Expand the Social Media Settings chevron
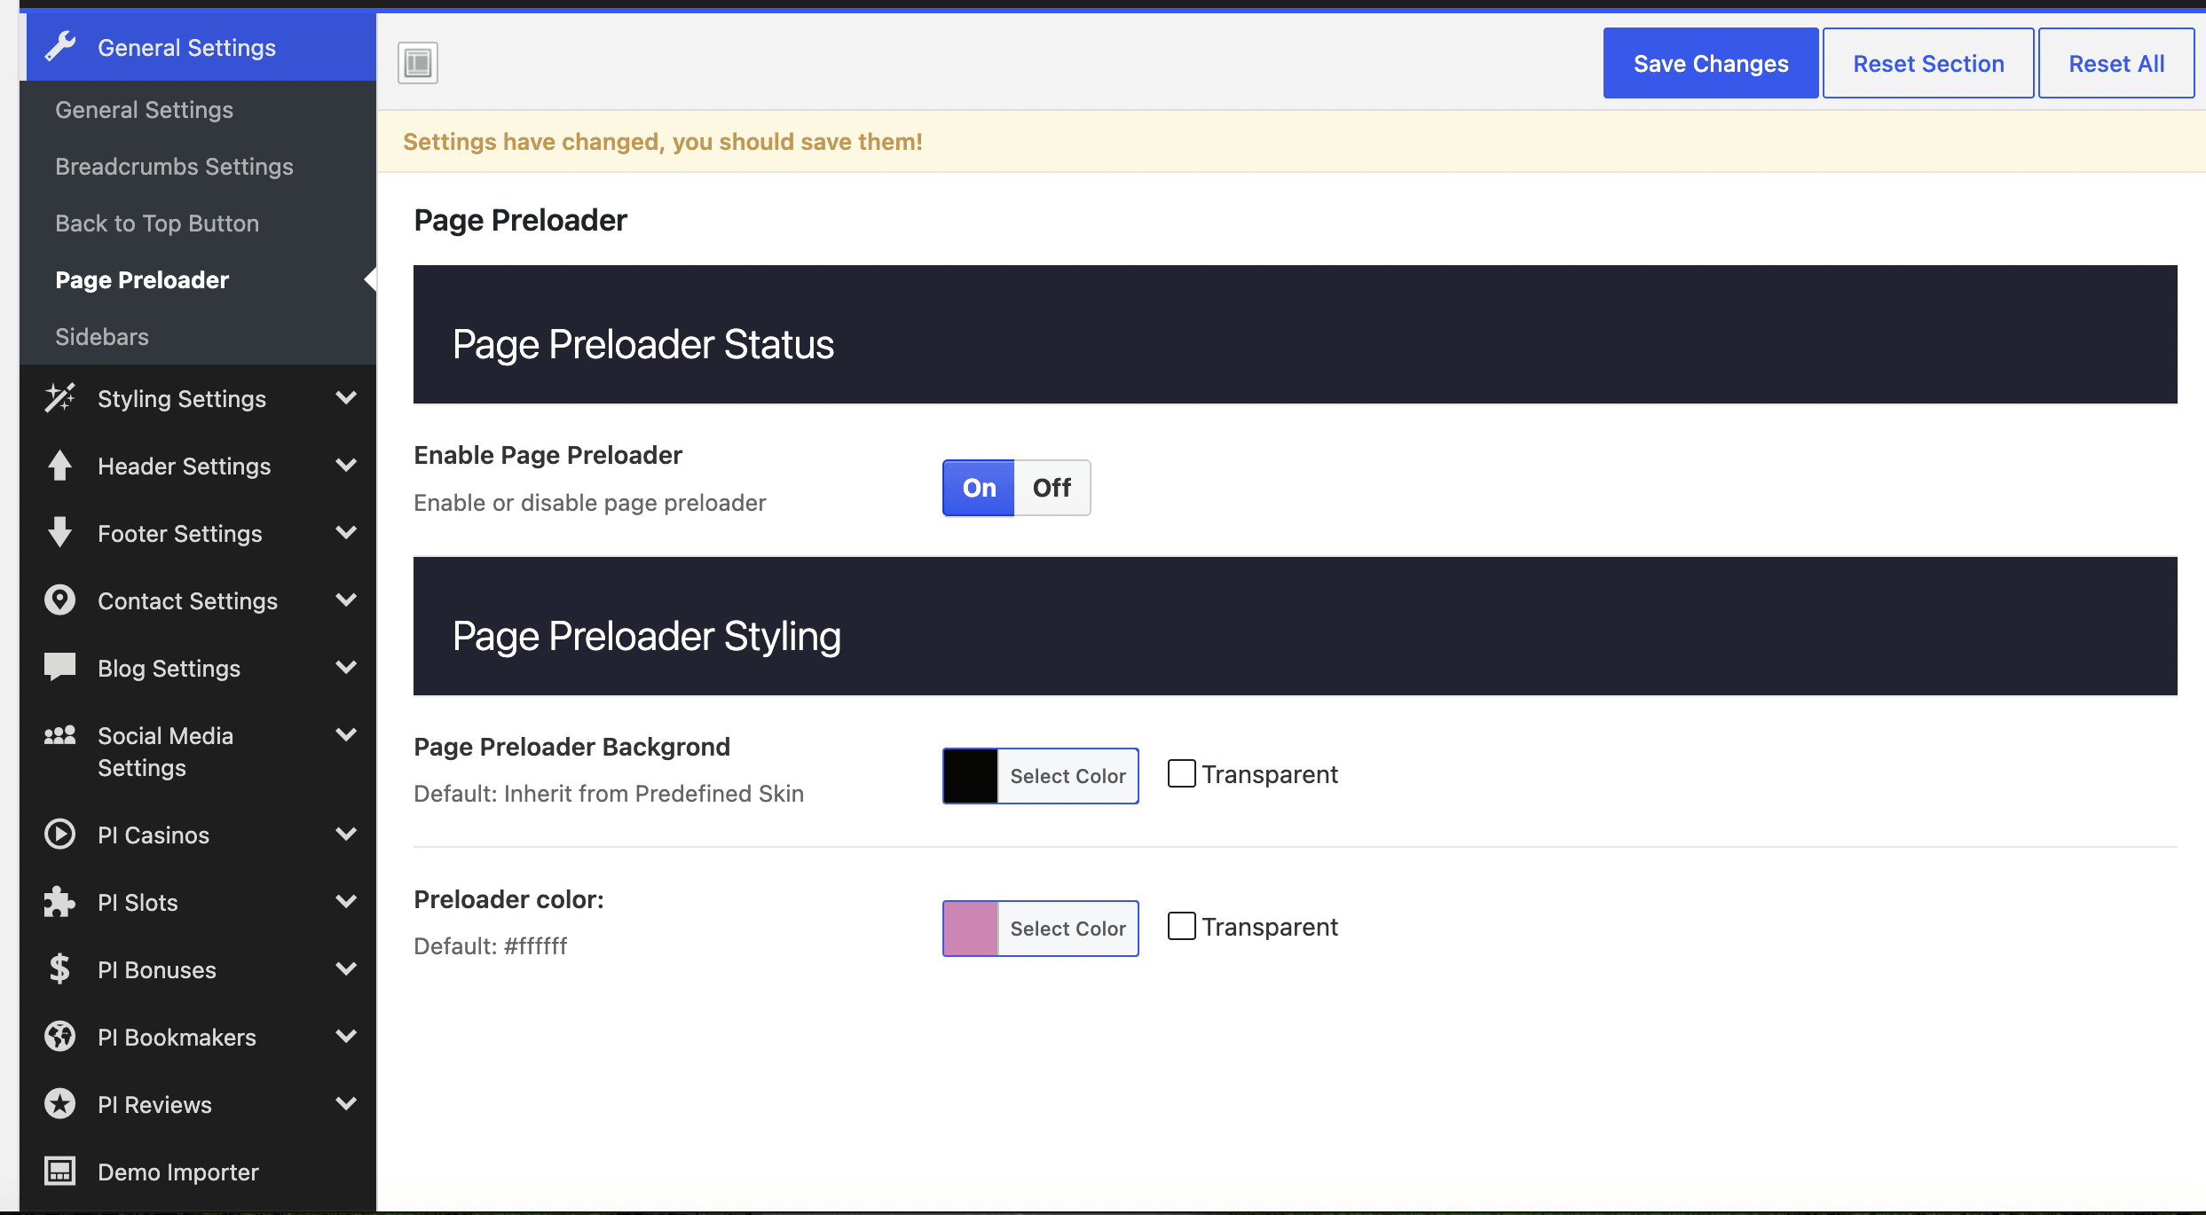This screenshot has height=1215, width=2206. [x=347, y=734]
